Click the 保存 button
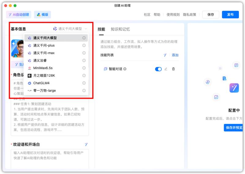Viewport: 245px width, 174px height. [211, 14]
